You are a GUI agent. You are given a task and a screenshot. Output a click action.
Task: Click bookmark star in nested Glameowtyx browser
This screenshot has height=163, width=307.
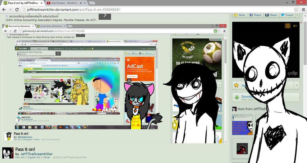pyautogui.click(x=219, y=31)
